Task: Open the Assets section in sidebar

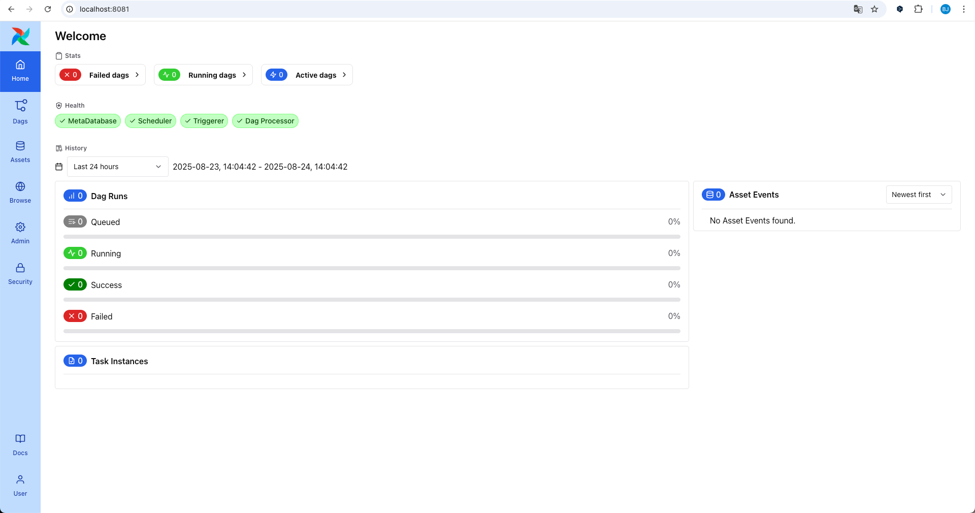Action: [x=20, y=152]
